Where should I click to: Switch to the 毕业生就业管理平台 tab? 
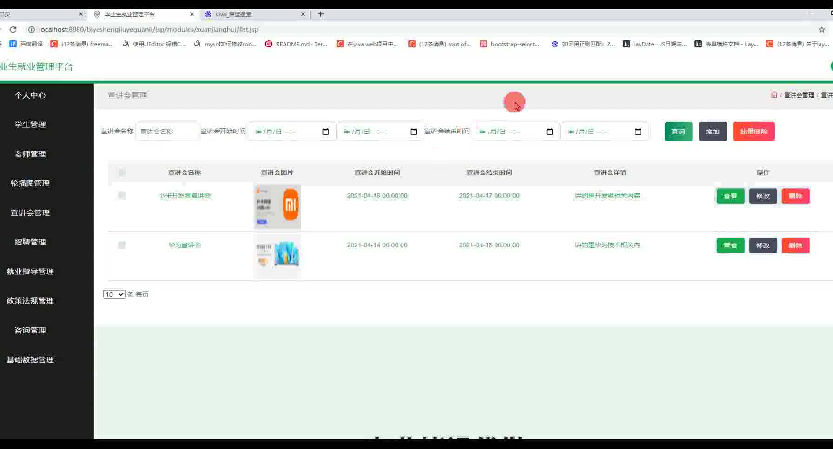[x=143, y=14]
